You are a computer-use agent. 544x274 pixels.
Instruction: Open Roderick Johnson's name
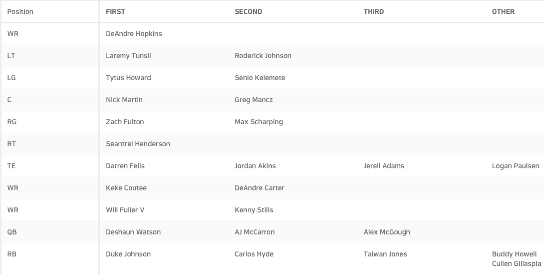(x=262, y=56)
